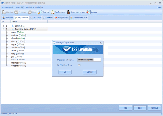Click Cancel in Manage Department dialog

90,72
